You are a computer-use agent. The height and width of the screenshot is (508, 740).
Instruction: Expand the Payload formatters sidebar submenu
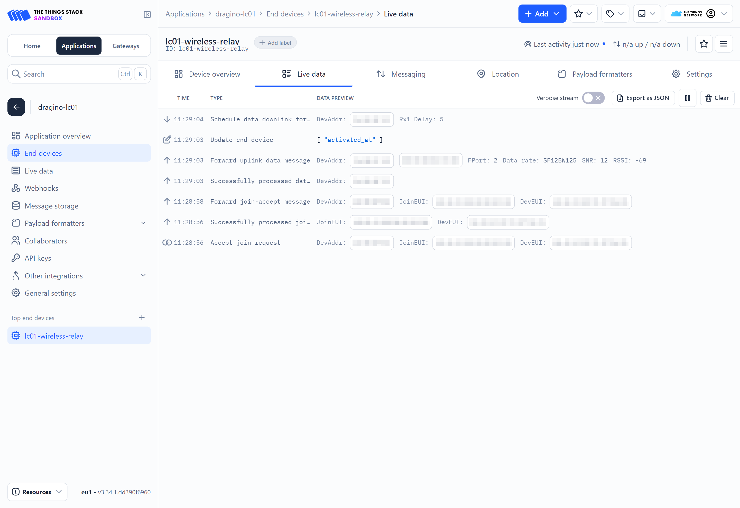(x=143, y=223)
